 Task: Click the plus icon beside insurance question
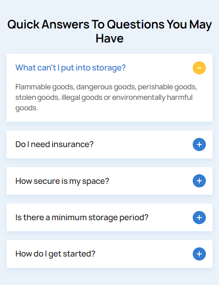199,144
